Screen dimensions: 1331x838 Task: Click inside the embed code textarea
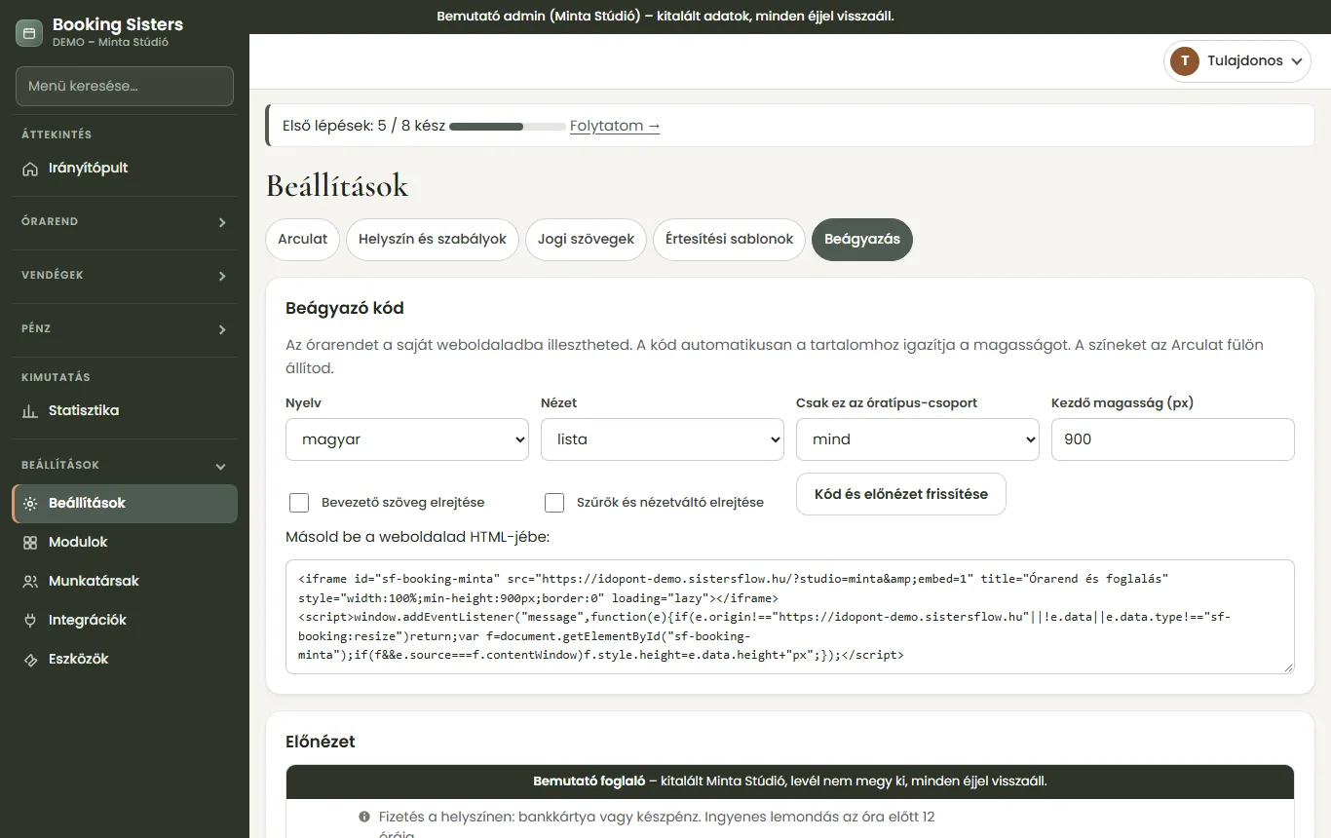click(790, 617)
